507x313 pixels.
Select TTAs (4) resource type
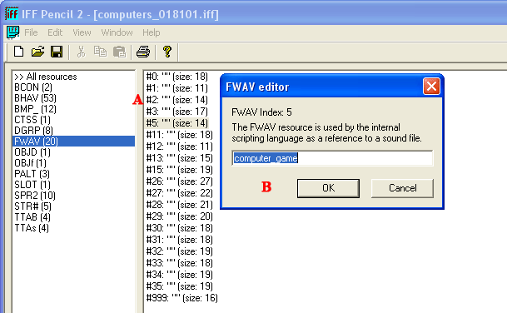point(74,228)
